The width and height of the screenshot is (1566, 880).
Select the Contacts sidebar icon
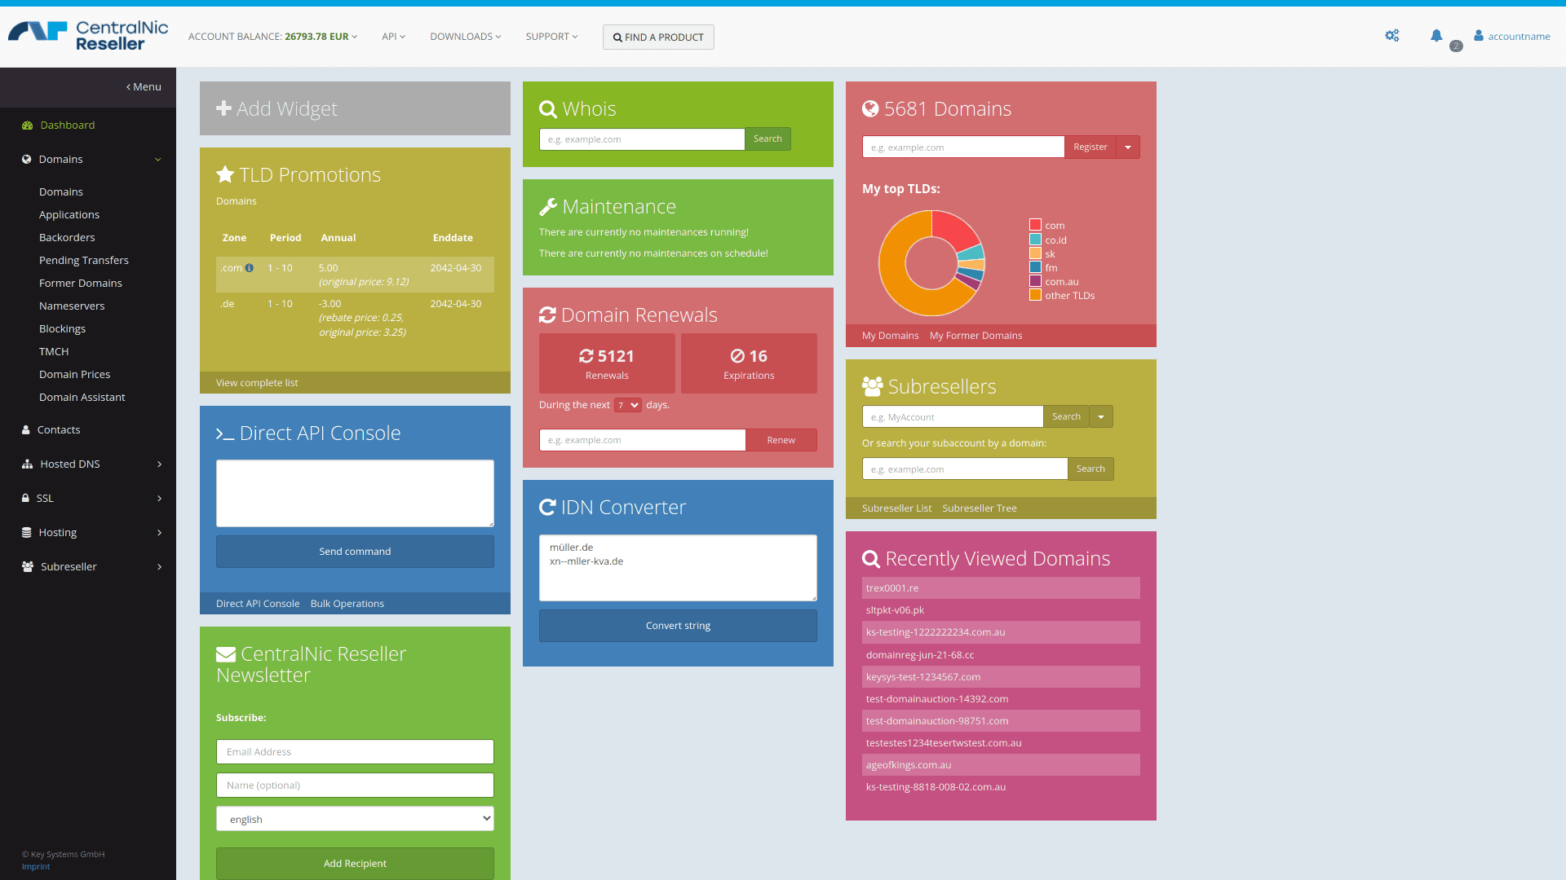point(24,429)
